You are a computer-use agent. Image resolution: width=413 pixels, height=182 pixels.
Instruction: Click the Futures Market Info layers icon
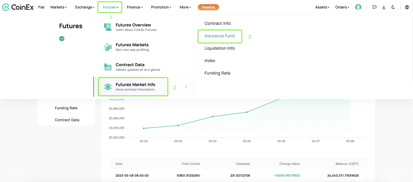(108, 87)
